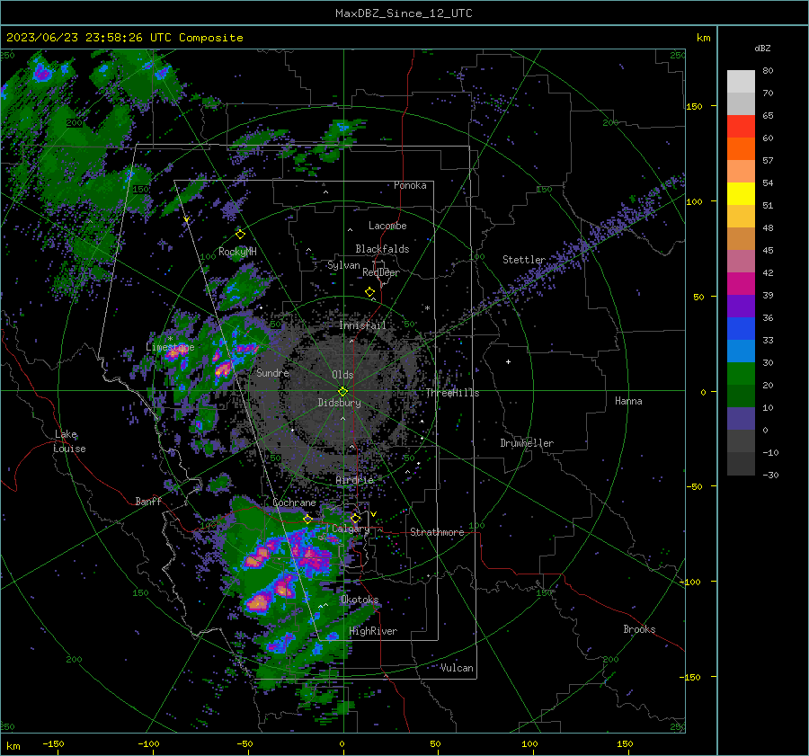Viewport: 809px width, 756px height.
Task: Click the HighRiver town label
Action: pyautogui.click(x=373, y=631)
